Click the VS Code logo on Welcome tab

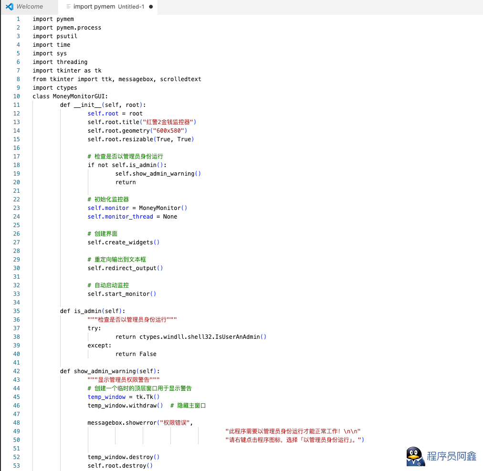pyautogui.click(x=10, y=7)
